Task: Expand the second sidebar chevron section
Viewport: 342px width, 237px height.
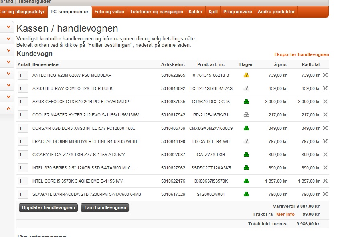Action: pos(8,39)
